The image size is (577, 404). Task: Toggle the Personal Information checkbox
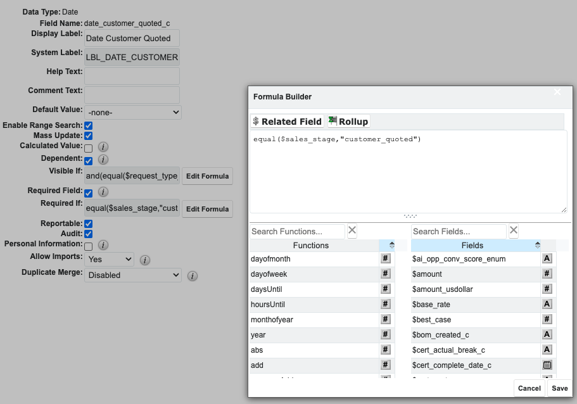point(89,246)
